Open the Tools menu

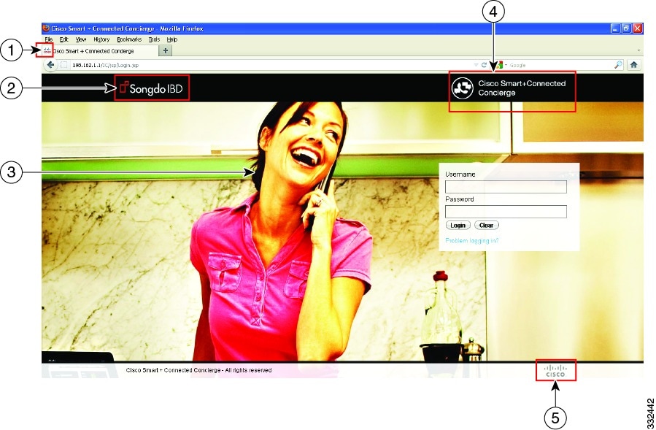(154, 39)
